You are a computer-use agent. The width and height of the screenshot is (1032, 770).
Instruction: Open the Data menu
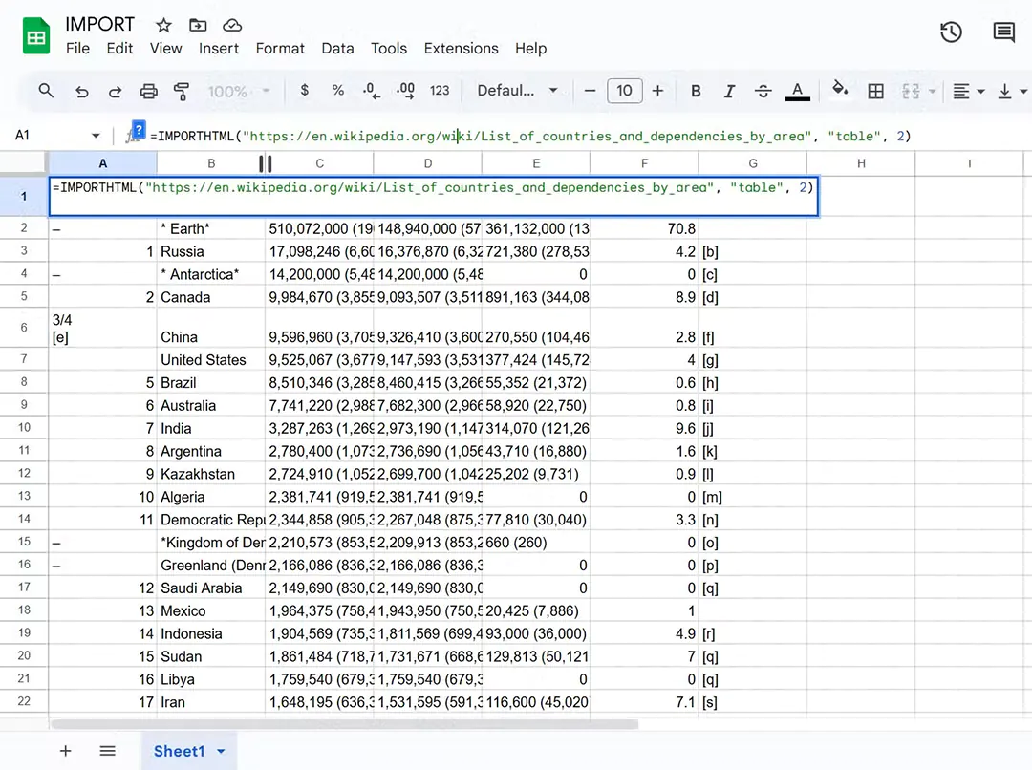[337, 49]
